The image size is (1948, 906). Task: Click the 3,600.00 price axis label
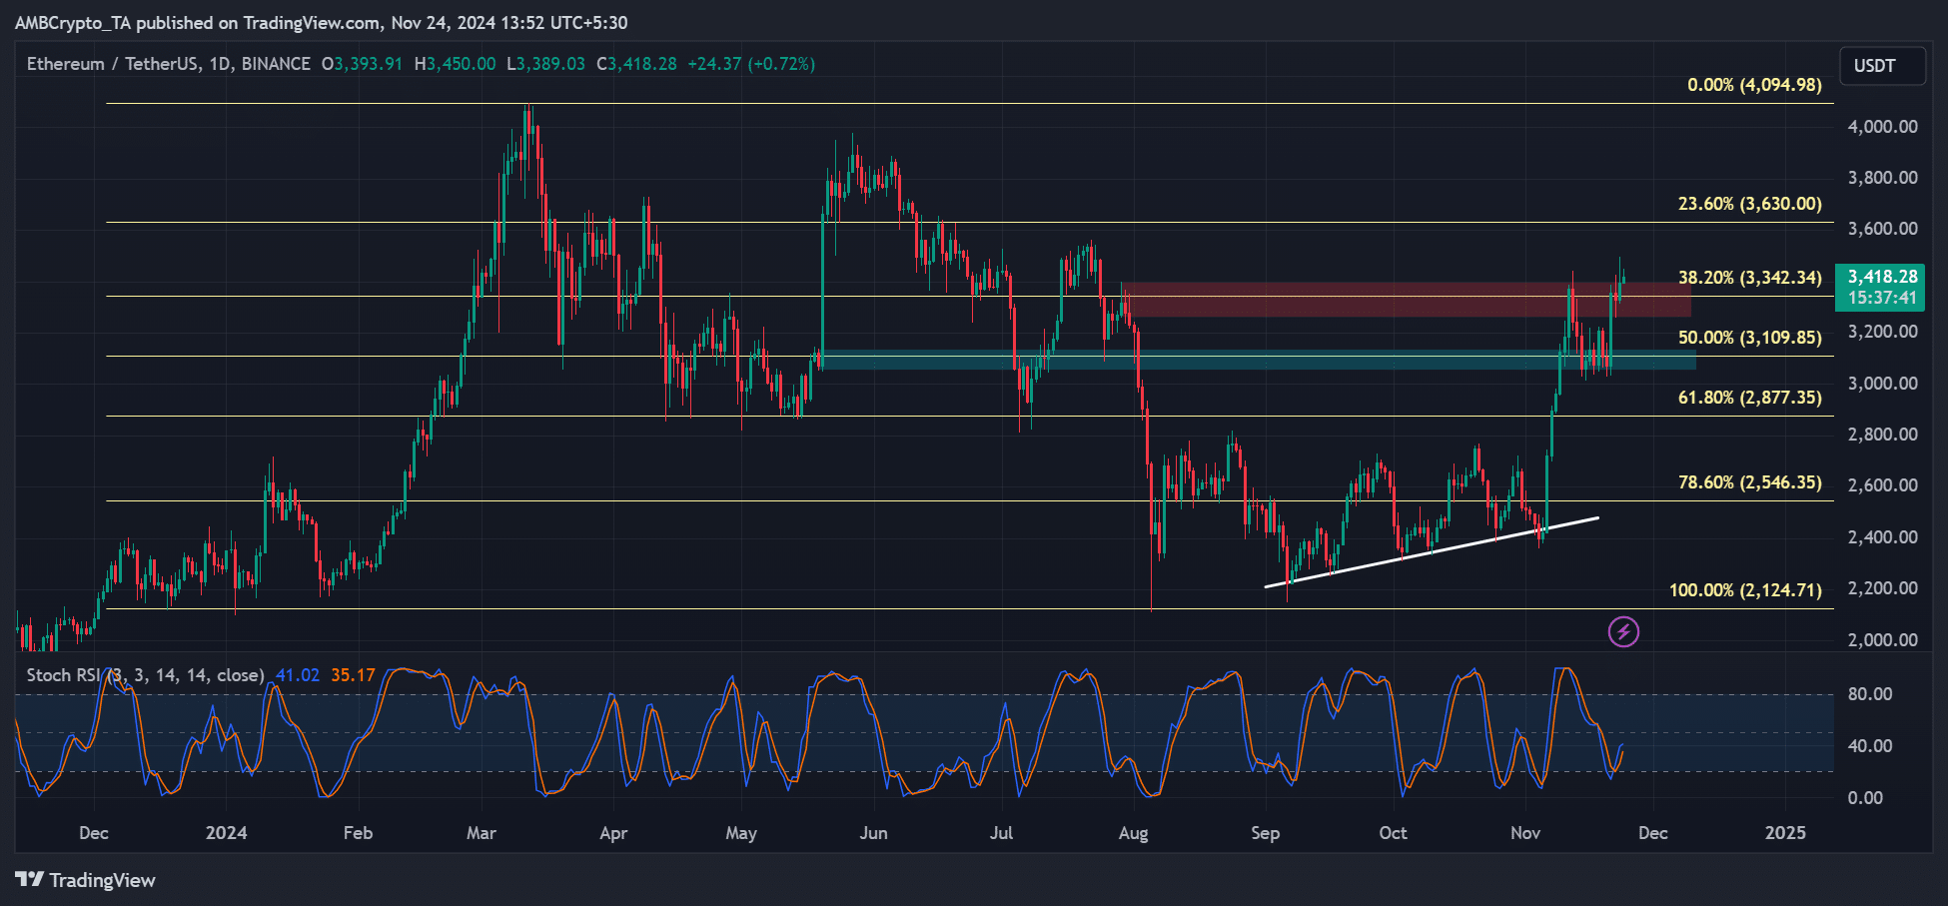tap(1883, 229)
